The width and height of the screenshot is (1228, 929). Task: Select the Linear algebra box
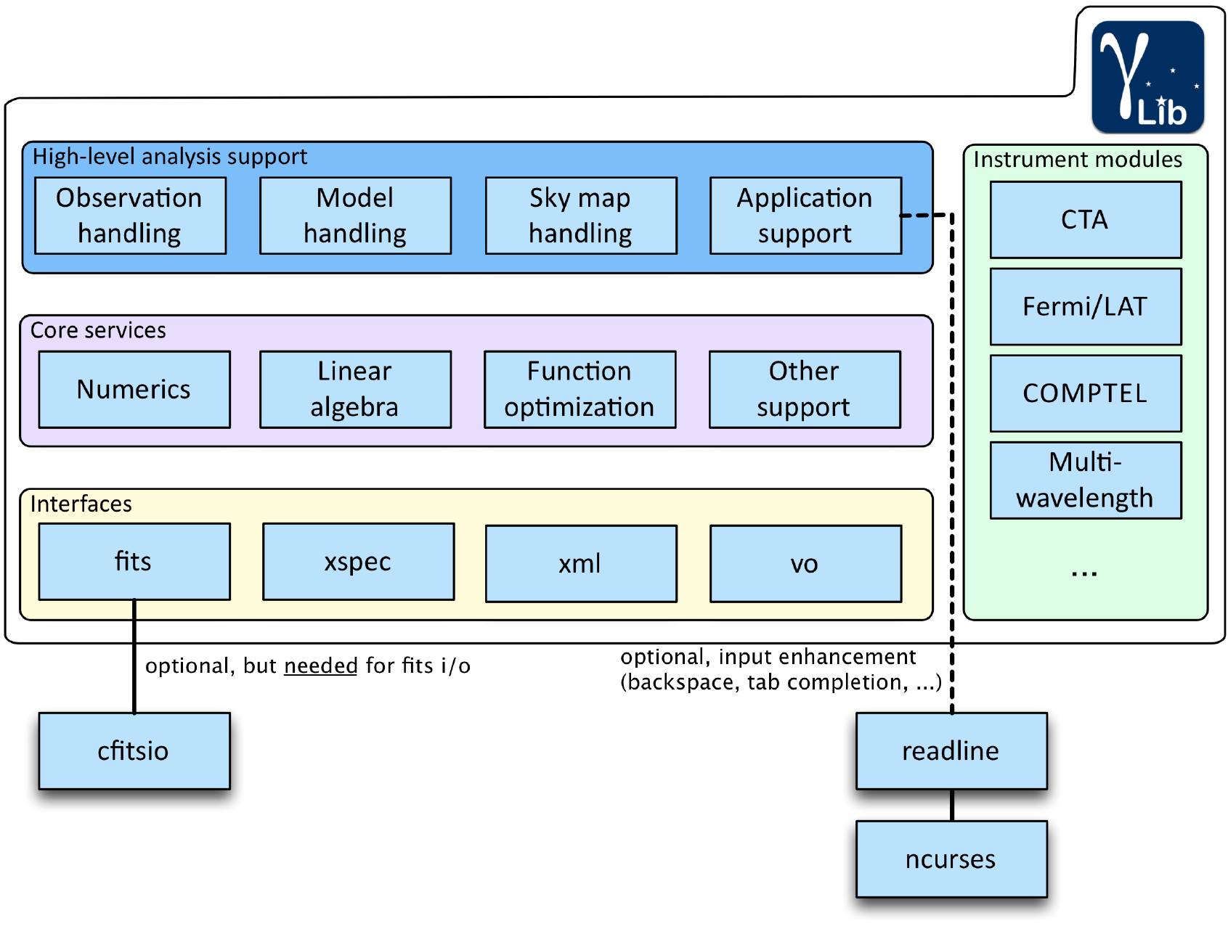[x=355, y=390]
